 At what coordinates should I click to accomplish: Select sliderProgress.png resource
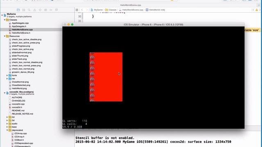coord(21,46)
